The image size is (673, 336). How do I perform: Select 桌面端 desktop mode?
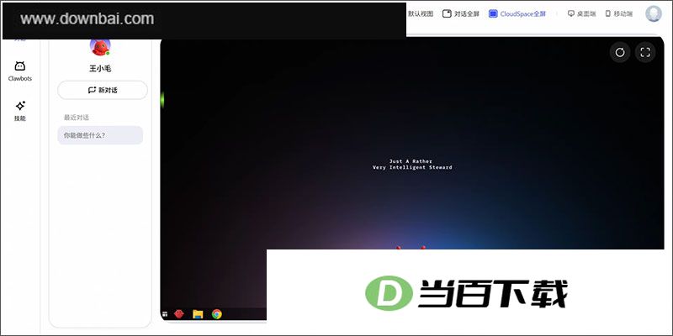(581, 13)
